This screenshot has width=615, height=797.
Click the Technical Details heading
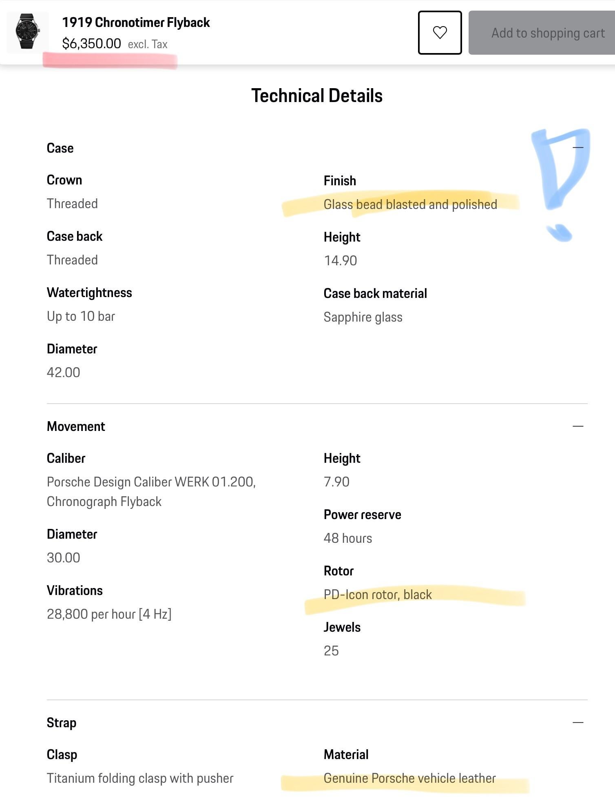(317, 96)
